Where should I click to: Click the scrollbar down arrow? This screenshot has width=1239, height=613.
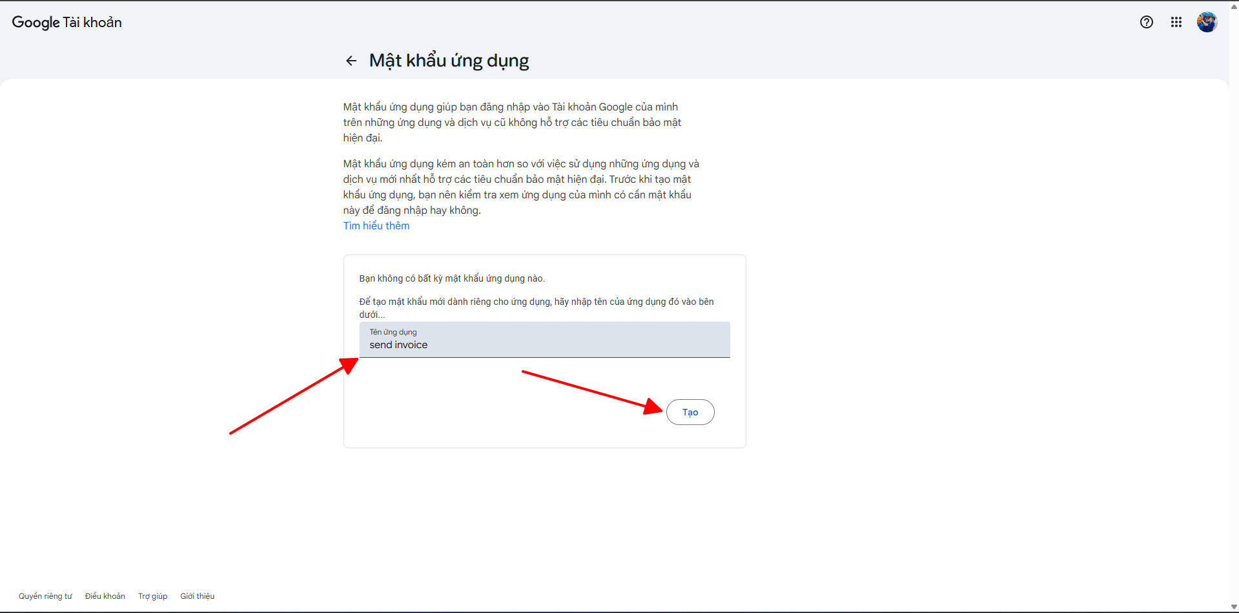click(x=1234, y=607)
